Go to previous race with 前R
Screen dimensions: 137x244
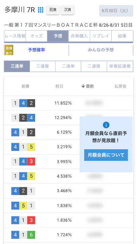pos(53,10)
